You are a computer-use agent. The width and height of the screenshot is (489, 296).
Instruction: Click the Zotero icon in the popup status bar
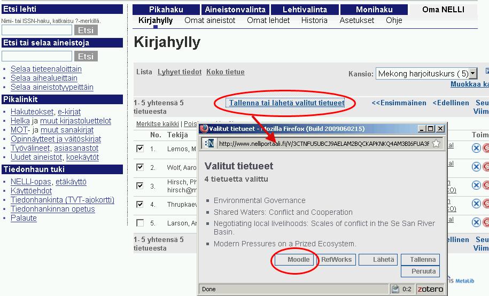click(430, 289)
